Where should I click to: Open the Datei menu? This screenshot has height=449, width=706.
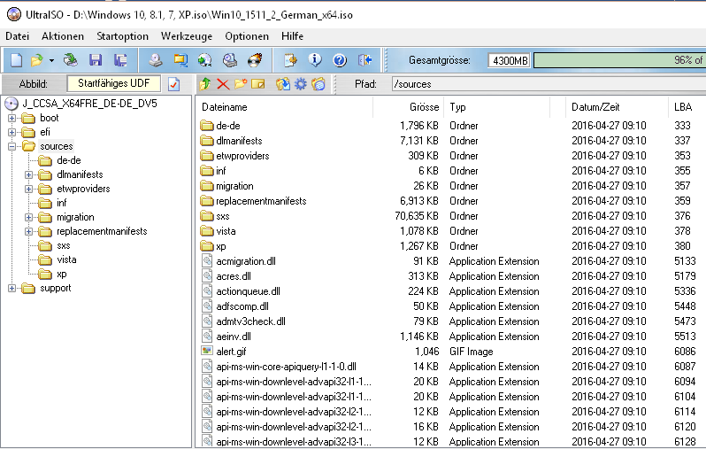[17, 36]
